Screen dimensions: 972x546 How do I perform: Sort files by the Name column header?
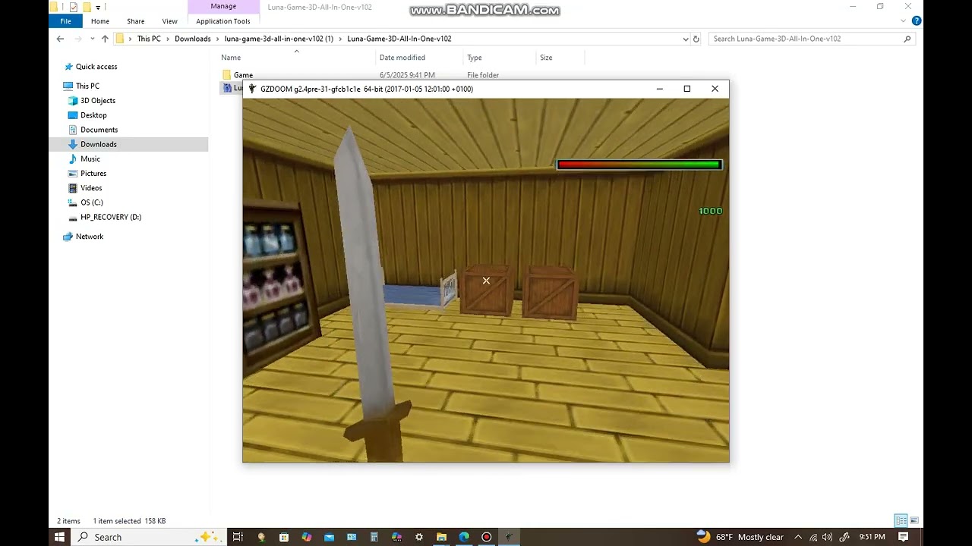tap(231, 58)
